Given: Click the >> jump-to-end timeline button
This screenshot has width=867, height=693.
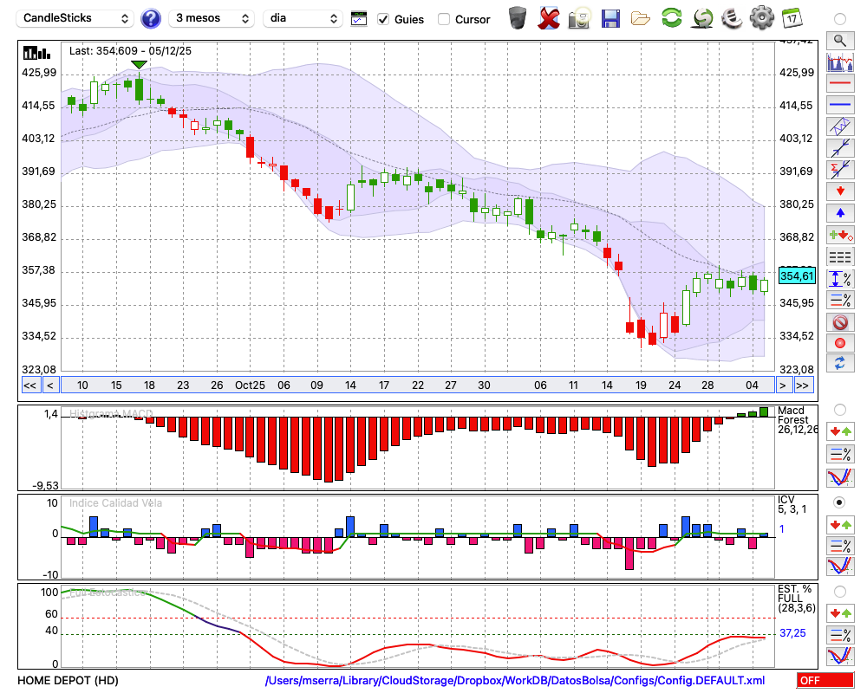Looking at the screenshot, I should [803, 385].
